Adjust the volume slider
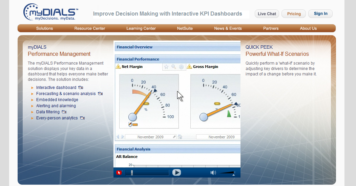The width and height of the screenshot is (356, 186). 227,173
